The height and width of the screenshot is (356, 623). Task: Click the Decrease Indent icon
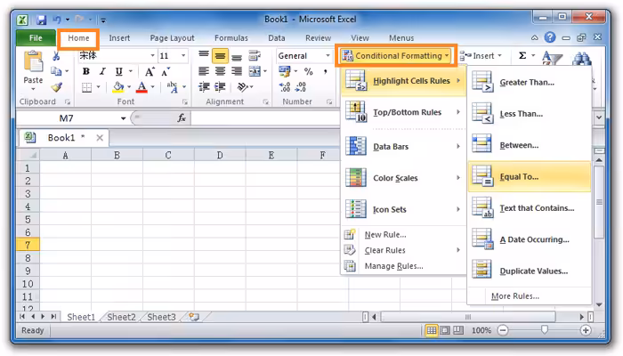204,86
